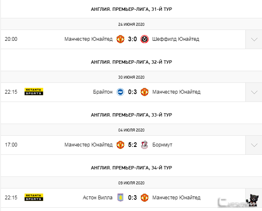The width and height of the screenshot is (262, 211).
Task: Click Manchester United crest in Brighton match
Action: click(145, 92)
